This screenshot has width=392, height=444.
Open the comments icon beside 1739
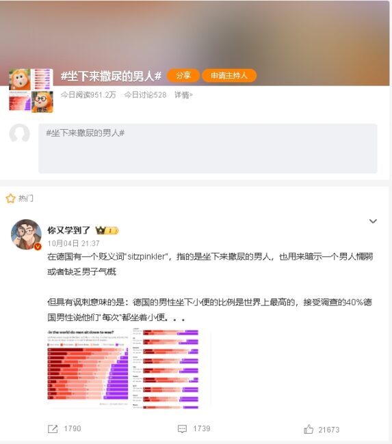[182, 429]
